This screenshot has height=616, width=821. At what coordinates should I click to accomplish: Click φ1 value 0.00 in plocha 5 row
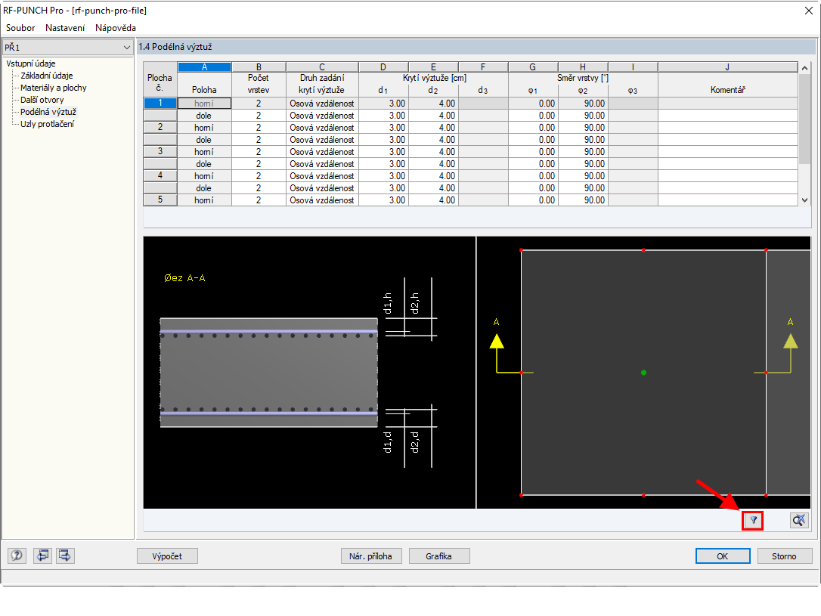coord(533,200)
